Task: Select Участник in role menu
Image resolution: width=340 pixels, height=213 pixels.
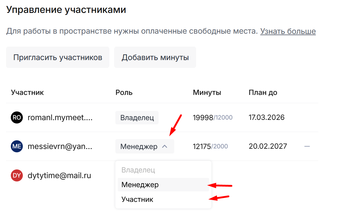Action: [x=137, y=199]
